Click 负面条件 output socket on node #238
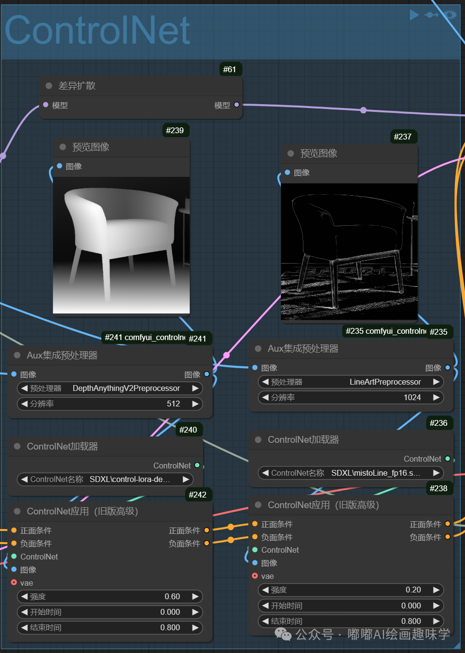 448,536
